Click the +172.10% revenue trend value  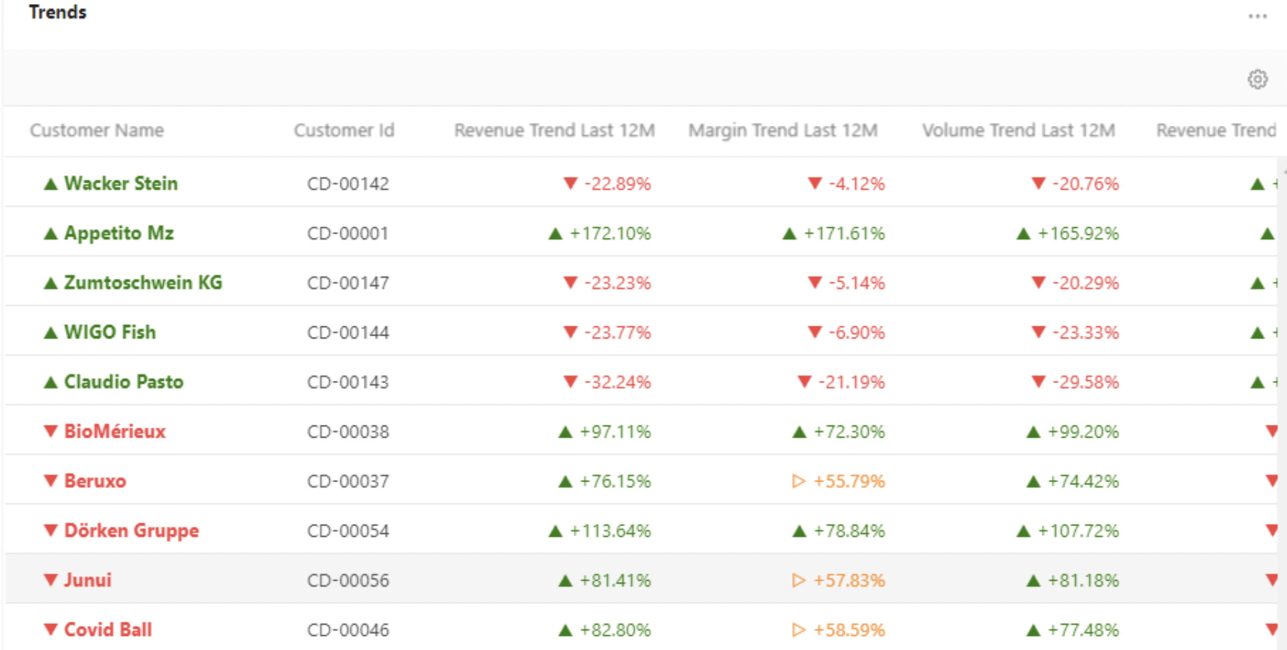pos(610,234)
